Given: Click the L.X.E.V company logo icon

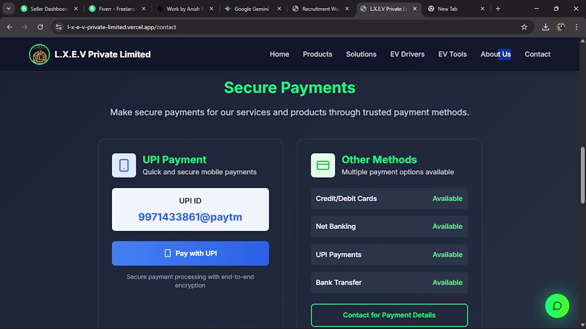Looking at the screenshot, I should pos(39,54).
